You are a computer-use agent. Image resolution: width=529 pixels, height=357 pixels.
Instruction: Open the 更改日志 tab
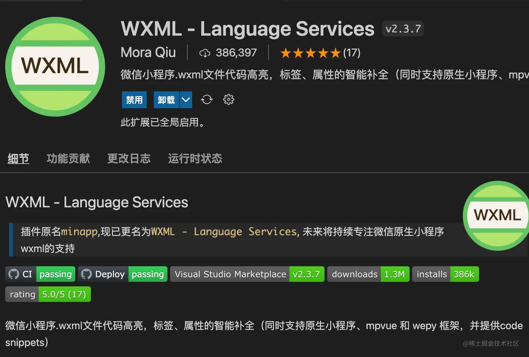click(129, 159)
